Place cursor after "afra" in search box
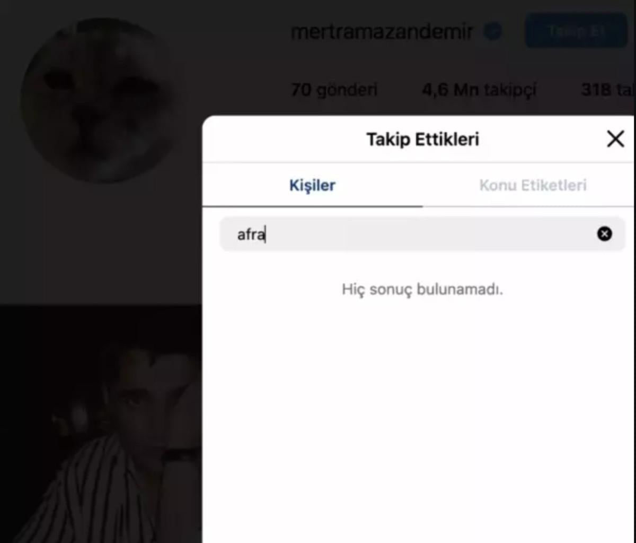Image resolution: width=636 pixels, height=543 pixels. point(266,234)
